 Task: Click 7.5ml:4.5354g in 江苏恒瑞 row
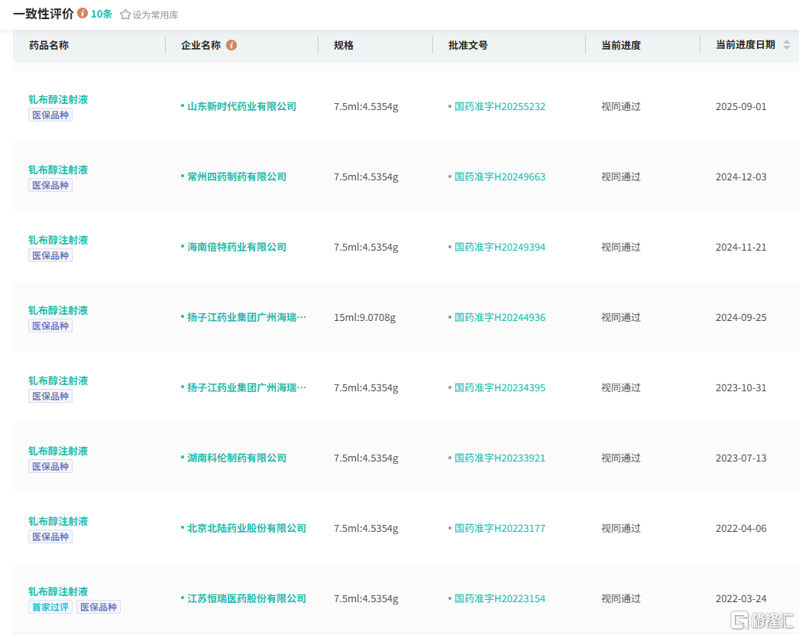366,599
